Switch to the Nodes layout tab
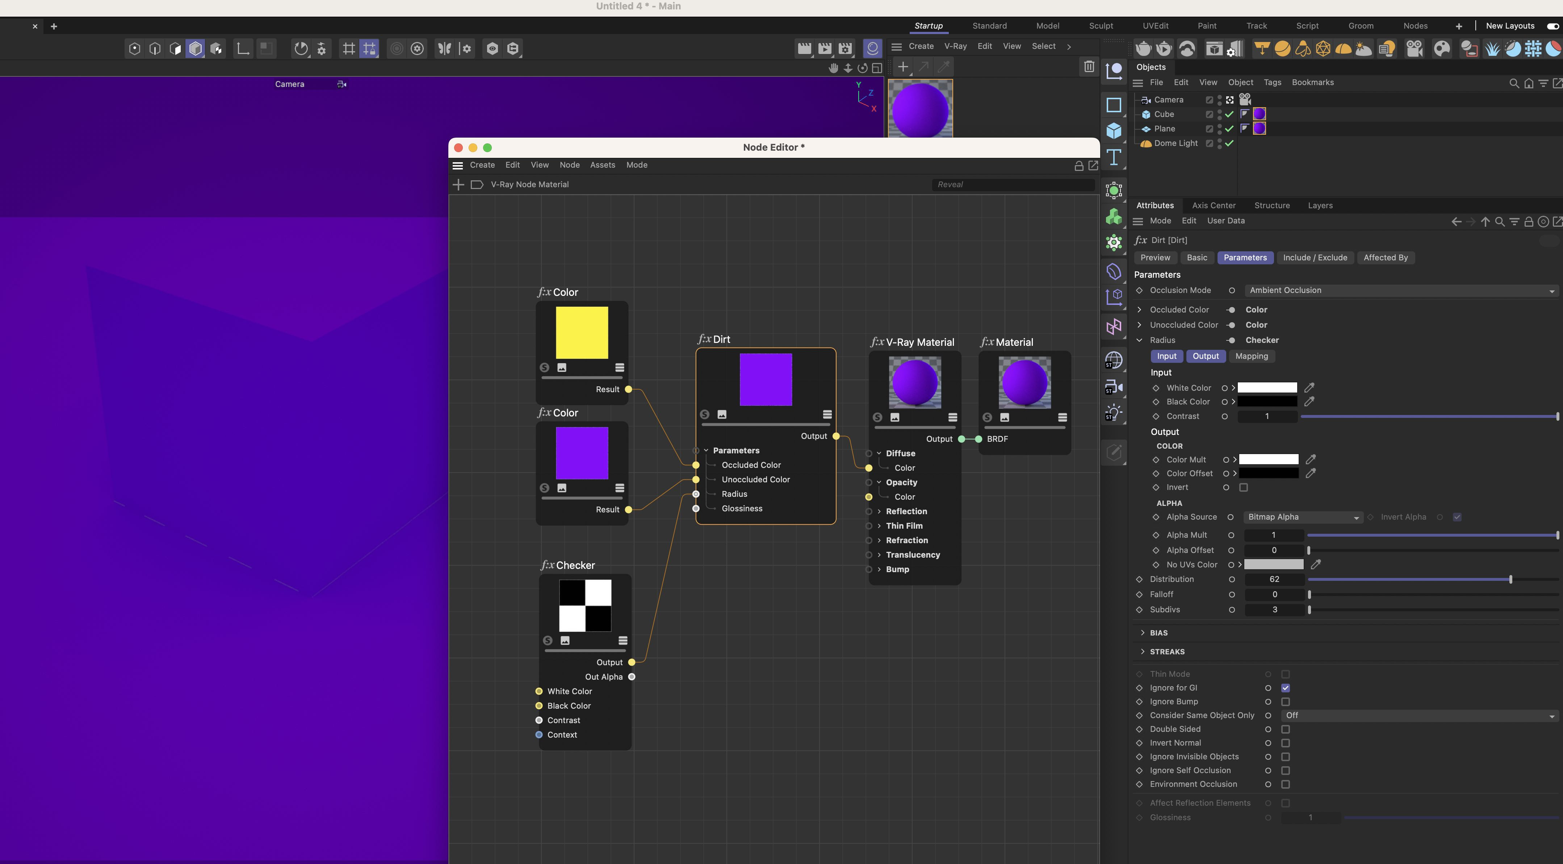The width and height of the screenshot is (1563, 864). click(1415, 26)
